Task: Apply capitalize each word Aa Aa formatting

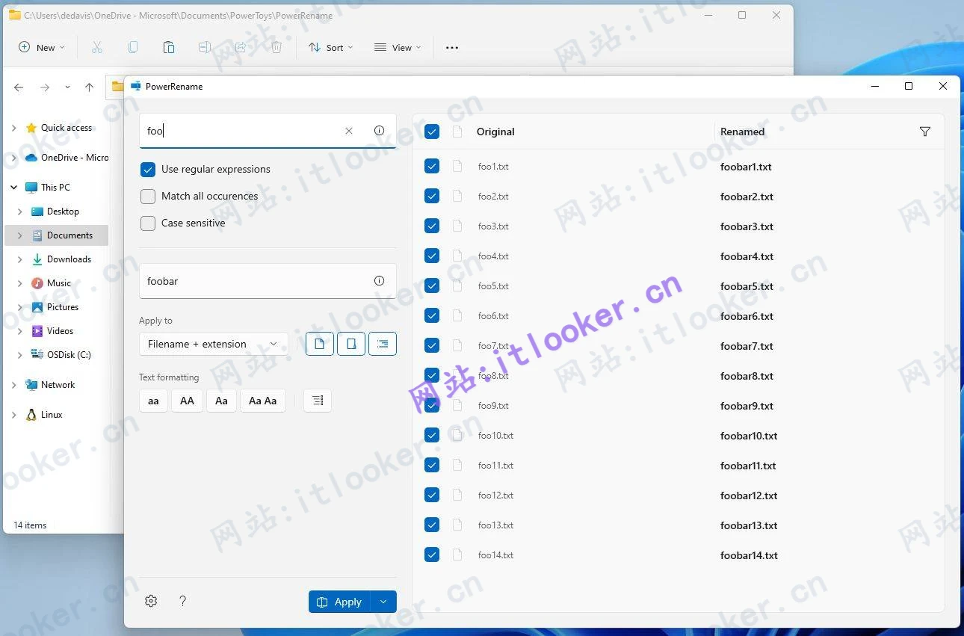Action: tap(263, 401)
